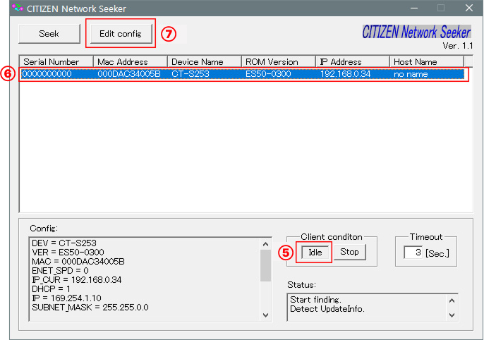Click the Config box scrollbar thumb

point(265,265)
